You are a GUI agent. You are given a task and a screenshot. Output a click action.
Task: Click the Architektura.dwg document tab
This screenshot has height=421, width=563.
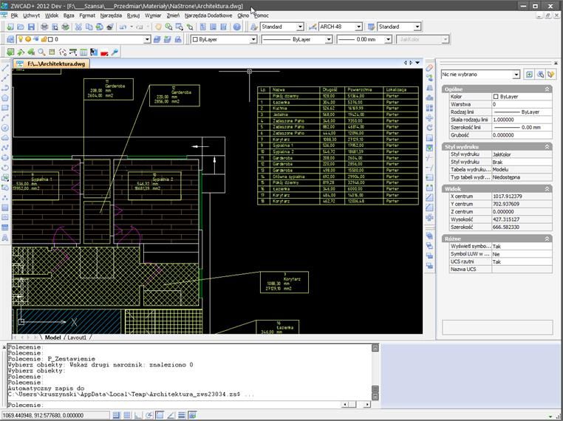tap(56, 64)
